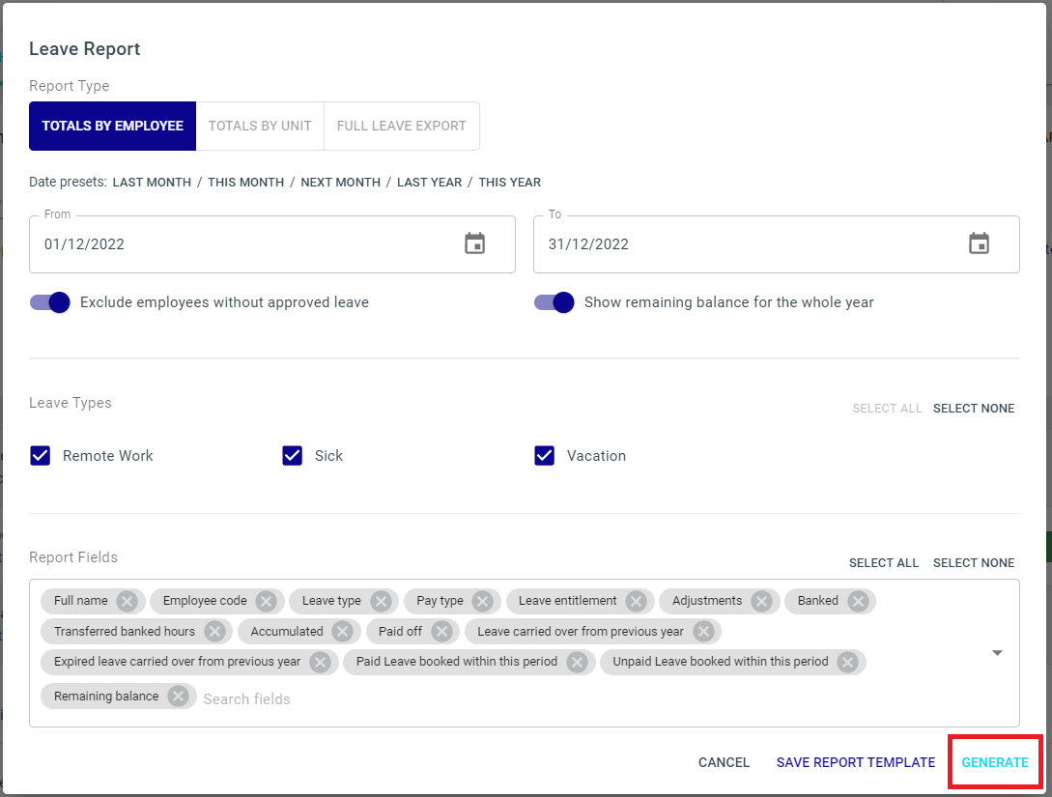
Task: Remove Paid Leave booked within this period chip
Action: point(577,662)
